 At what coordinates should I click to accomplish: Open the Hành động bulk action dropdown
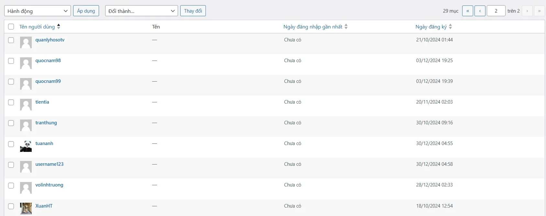pos(38,11)
